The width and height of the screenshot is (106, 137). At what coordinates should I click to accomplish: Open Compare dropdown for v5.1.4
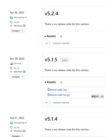click(x=17, y=136)
